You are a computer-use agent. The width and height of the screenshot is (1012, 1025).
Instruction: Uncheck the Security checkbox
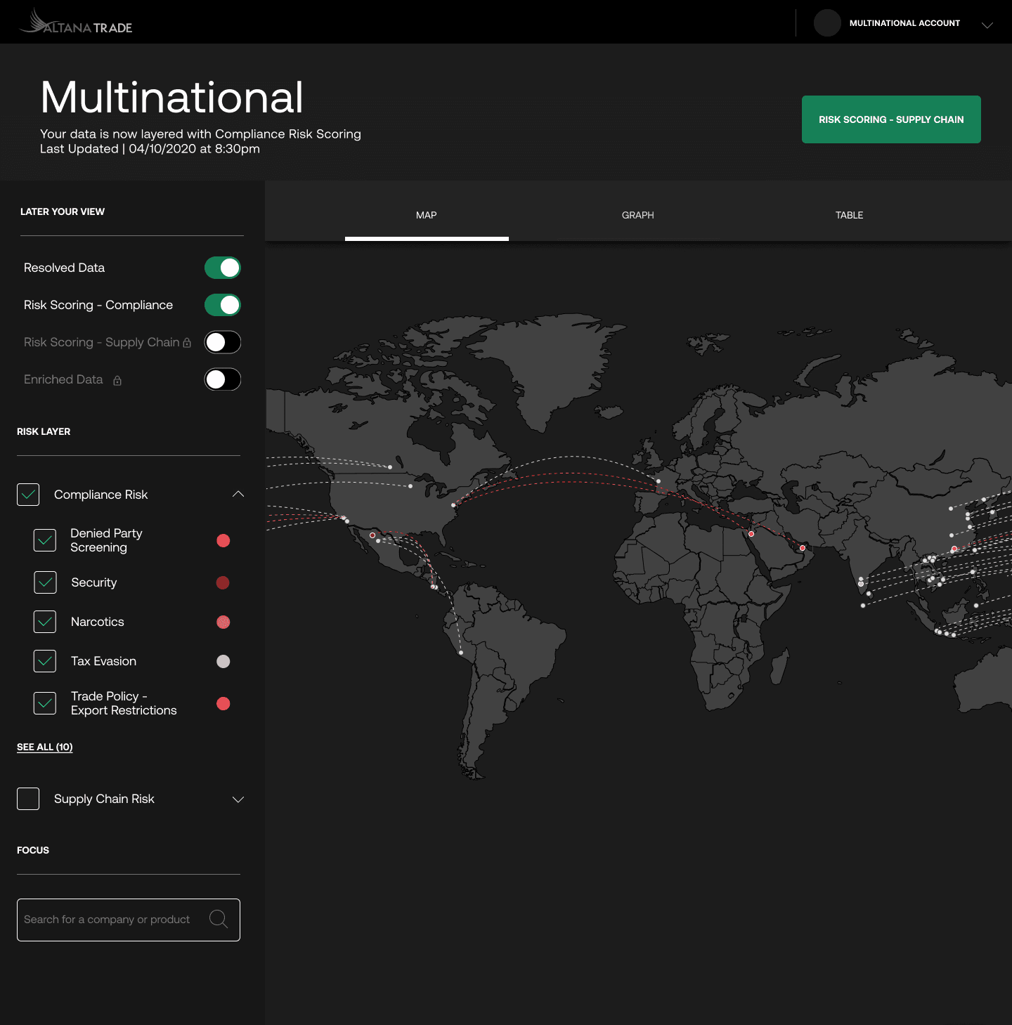(x=45, y=582)
